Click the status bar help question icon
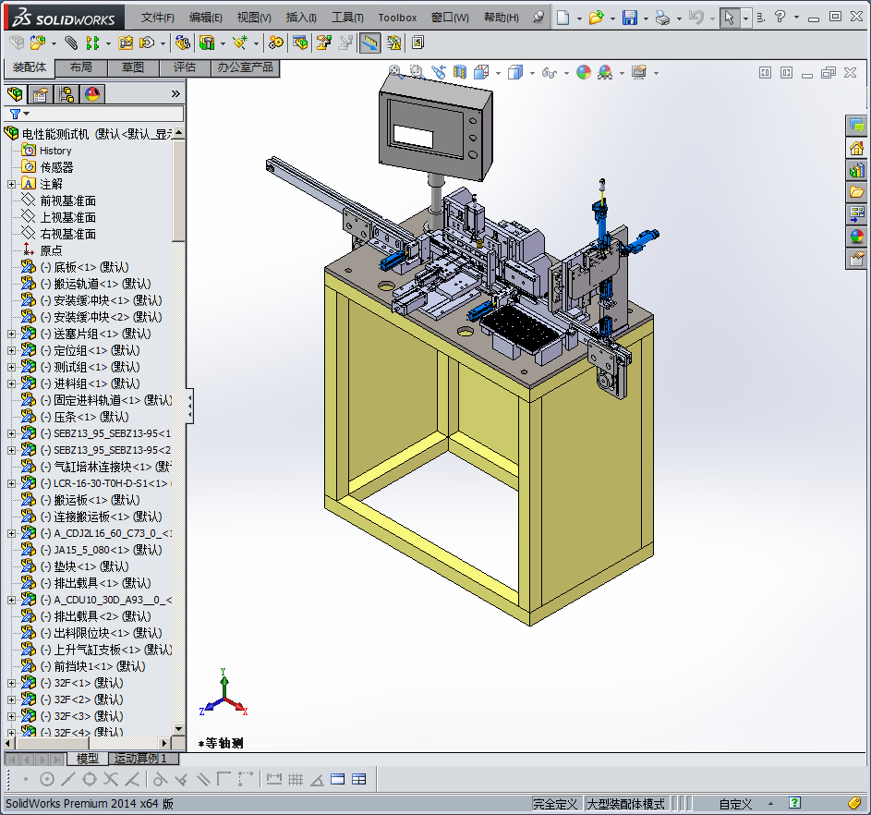This screenshot has width=871, height=815. coord(795,803)
